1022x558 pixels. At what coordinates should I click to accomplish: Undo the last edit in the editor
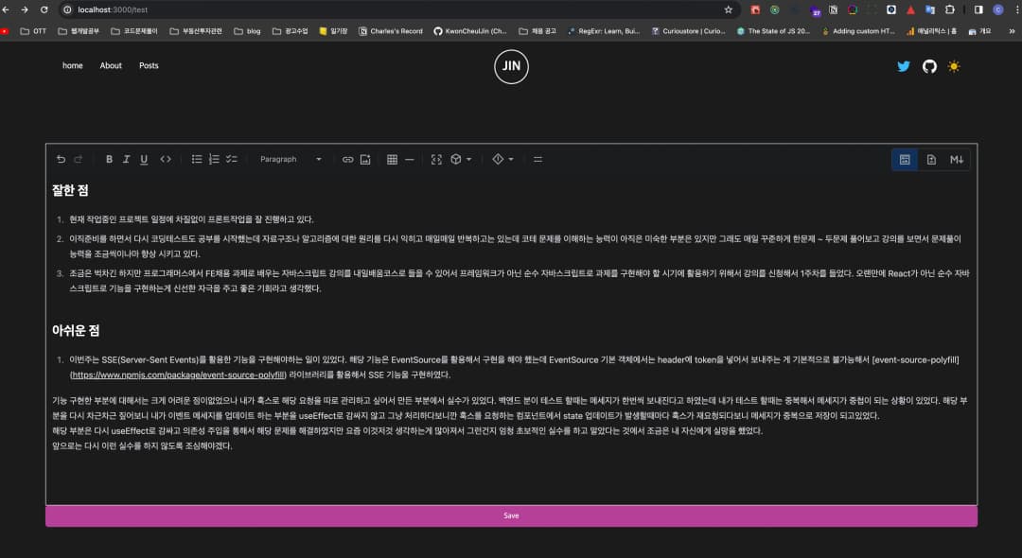coord(61,160)
